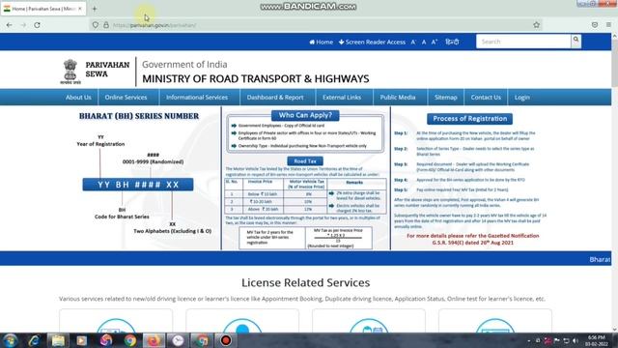Open a new browser tab
Viewport: 618px width, 348px height.
(95, 9)
